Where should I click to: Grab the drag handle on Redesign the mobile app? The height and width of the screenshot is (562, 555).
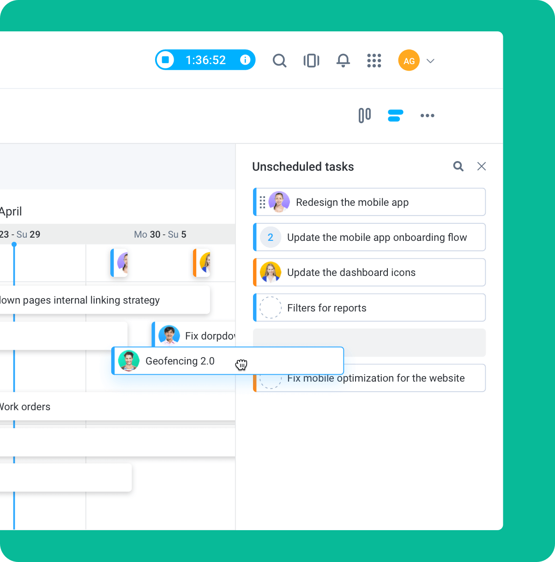click(263, 202)
